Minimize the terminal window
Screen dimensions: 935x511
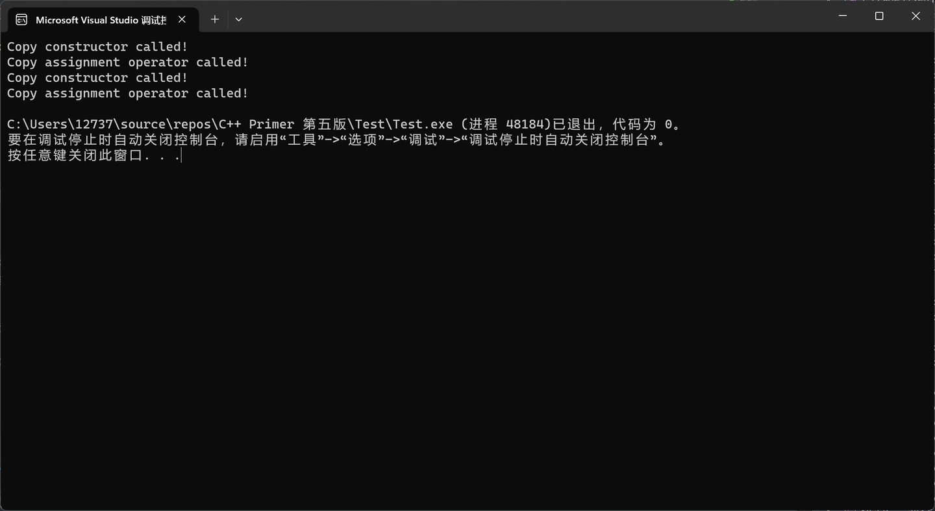pos(842,16)
